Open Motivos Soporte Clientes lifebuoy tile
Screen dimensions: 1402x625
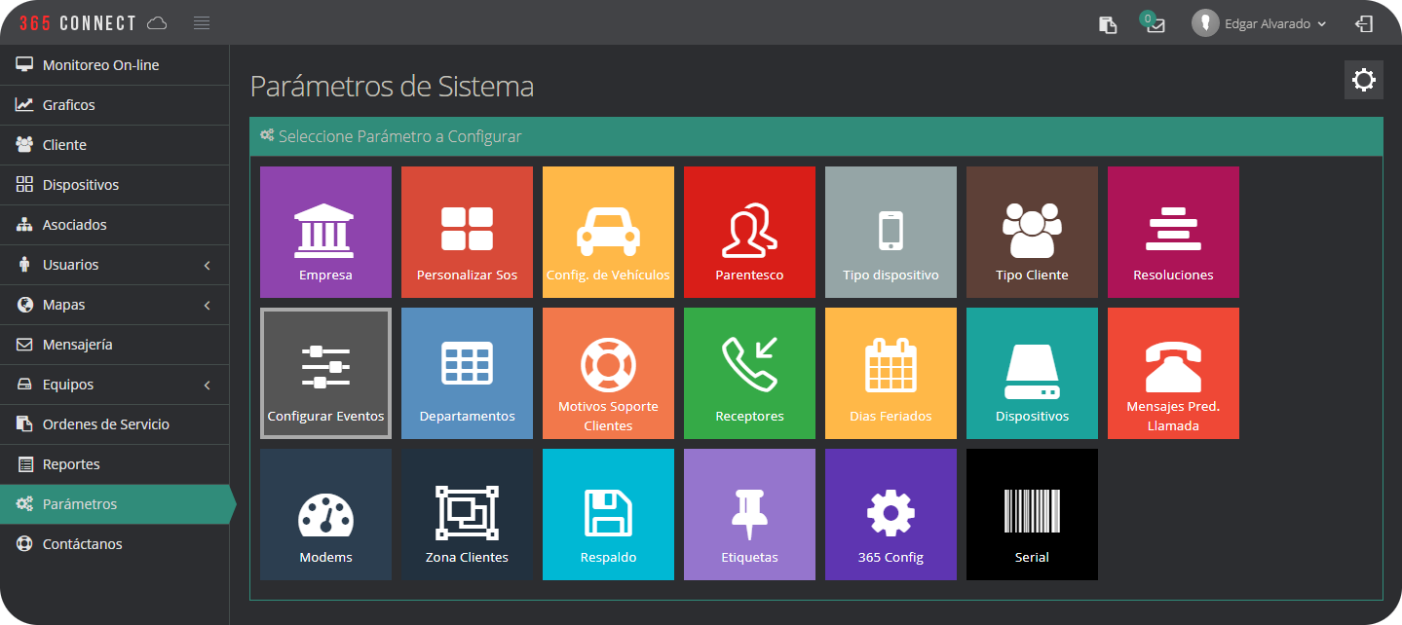(608, 373)
